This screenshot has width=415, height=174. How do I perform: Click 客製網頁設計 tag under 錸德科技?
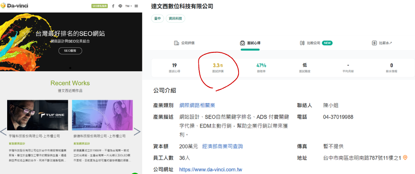[81, 144]
